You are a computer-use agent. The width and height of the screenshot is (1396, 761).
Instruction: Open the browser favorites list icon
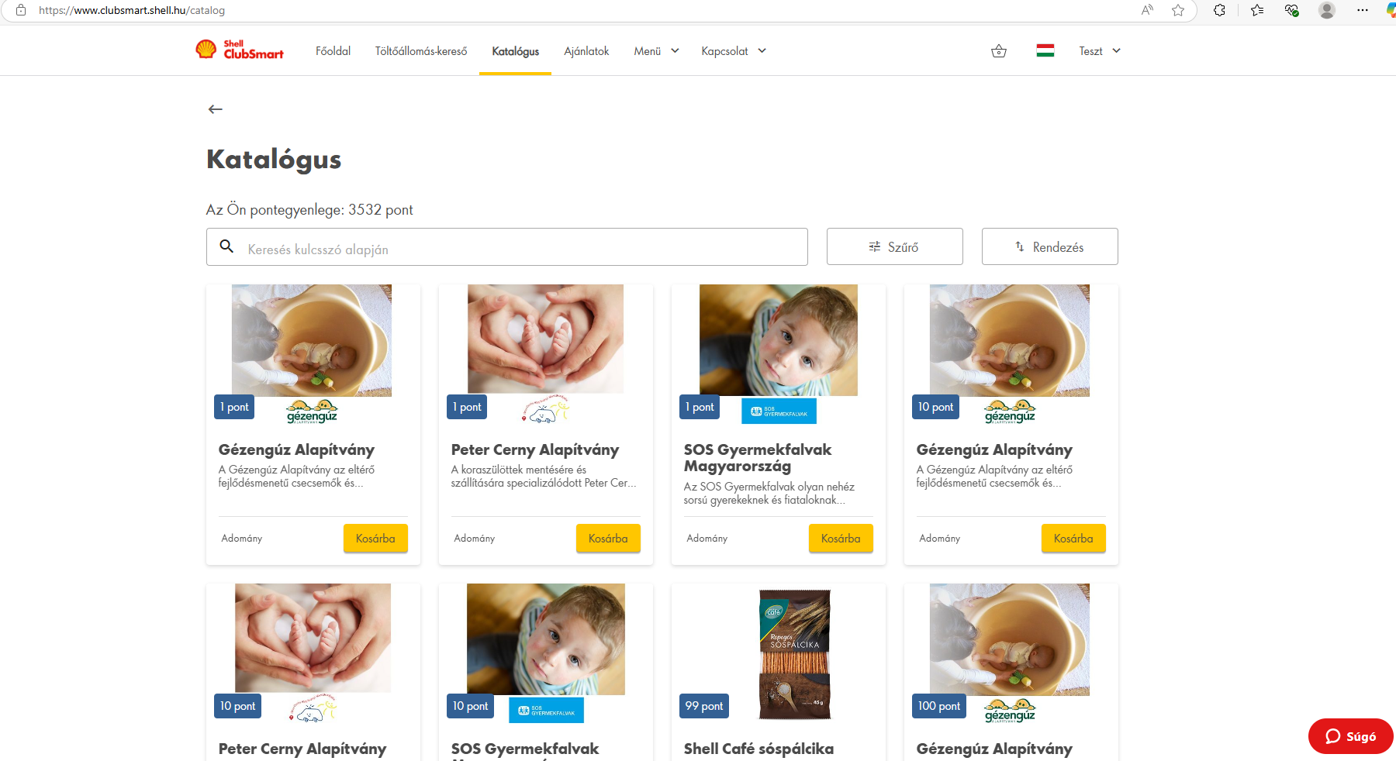coord(1257,10)
